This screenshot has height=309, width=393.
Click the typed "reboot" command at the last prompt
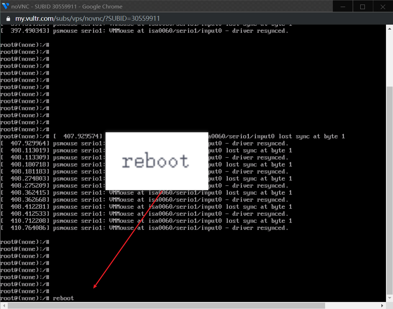click(63, 298)
